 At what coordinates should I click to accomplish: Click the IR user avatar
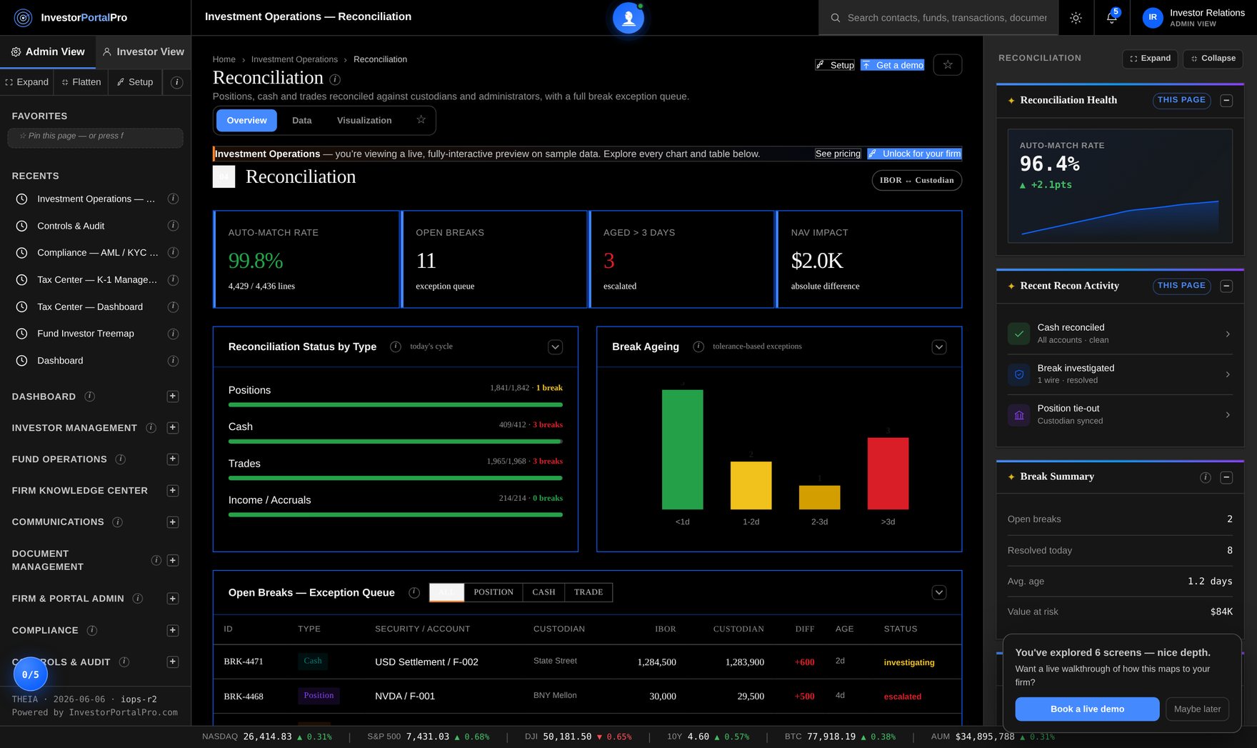tap(1153, 18)
